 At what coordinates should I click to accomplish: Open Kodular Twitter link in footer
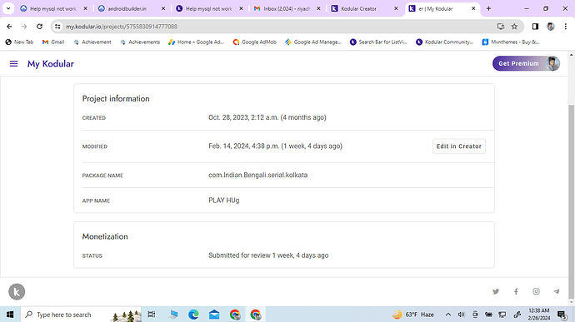click(496, 291)
